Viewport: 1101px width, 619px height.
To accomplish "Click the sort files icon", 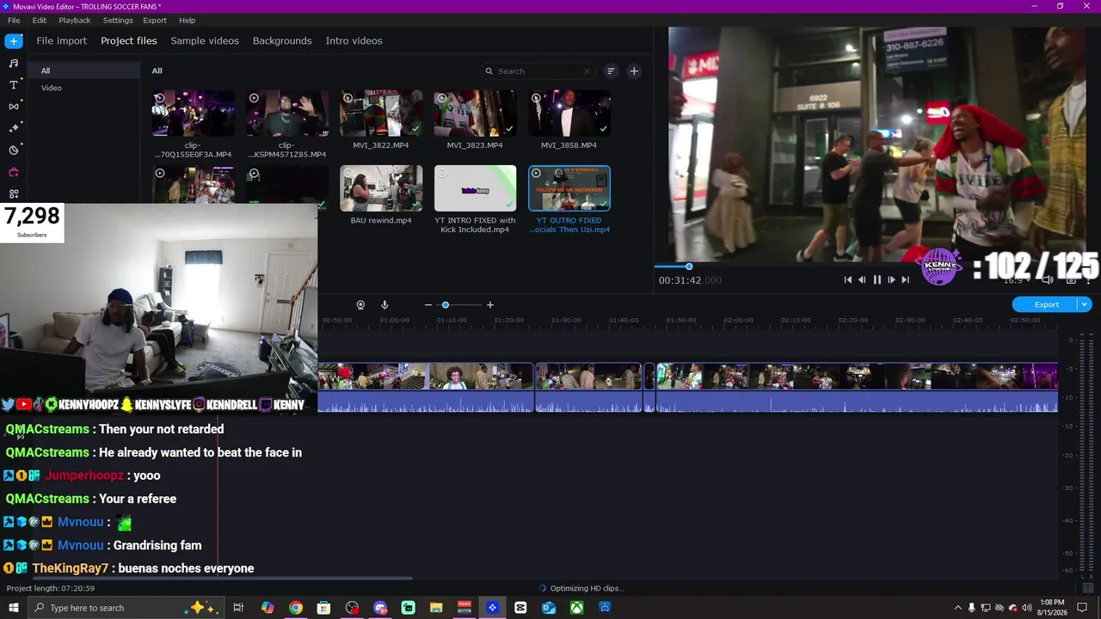I will click(x=611, y=71).
